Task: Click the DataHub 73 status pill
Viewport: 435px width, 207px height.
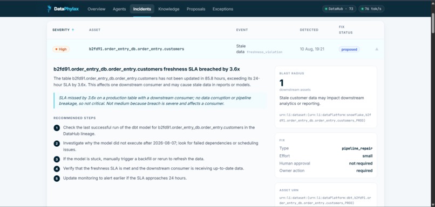Action: 339,9
